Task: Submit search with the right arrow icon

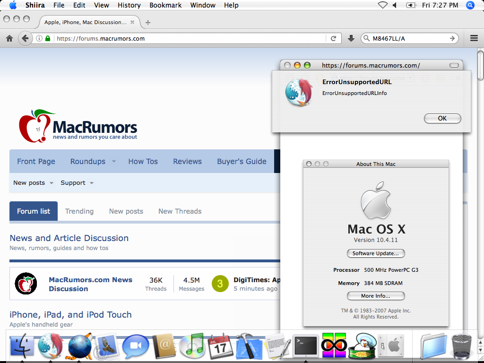Action: tap(452, 39)
